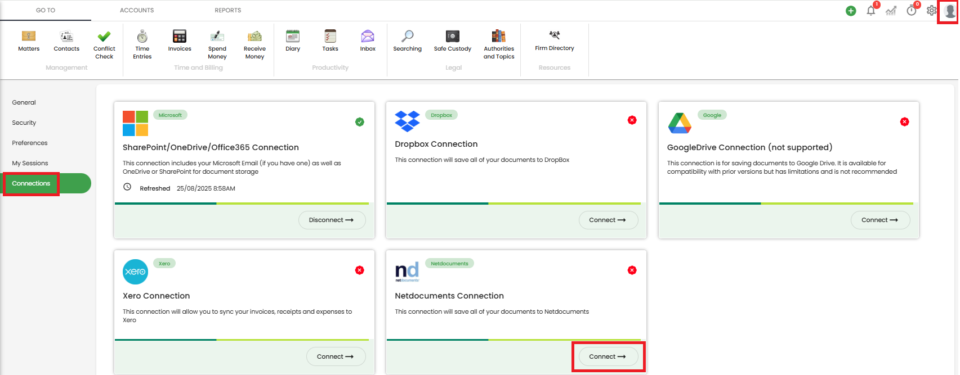Select the Receive Money icon

coord(254,37)
